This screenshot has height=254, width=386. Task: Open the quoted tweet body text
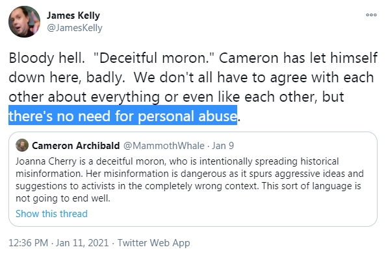point(189,179)
